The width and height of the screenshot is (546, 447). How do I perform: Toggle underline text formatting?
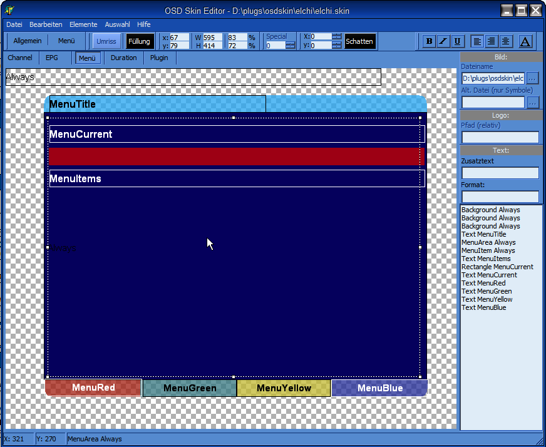[457, 41]
